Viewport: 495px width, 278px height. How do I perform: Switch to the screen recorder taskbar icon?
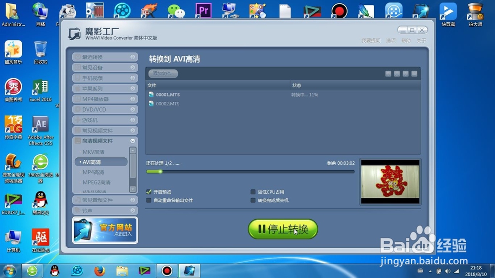tap(167, 271)
